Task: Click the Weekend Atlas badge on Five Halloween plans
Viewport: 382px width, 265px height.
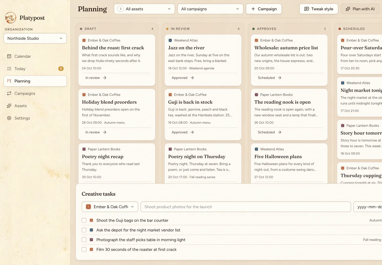Action: pos(256,149)
